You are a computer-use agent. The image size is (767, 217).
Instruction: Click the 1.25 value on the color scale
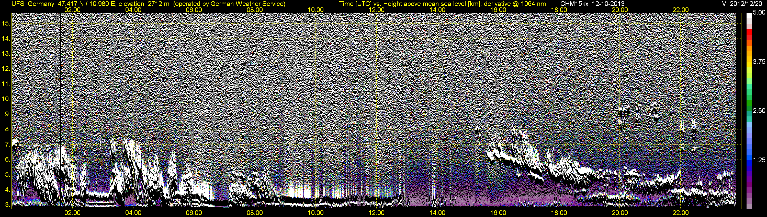point(759,160)
